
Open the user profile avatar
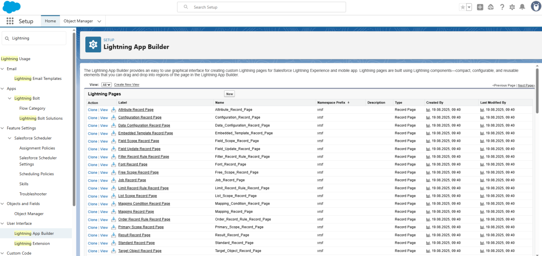[534, 7]
